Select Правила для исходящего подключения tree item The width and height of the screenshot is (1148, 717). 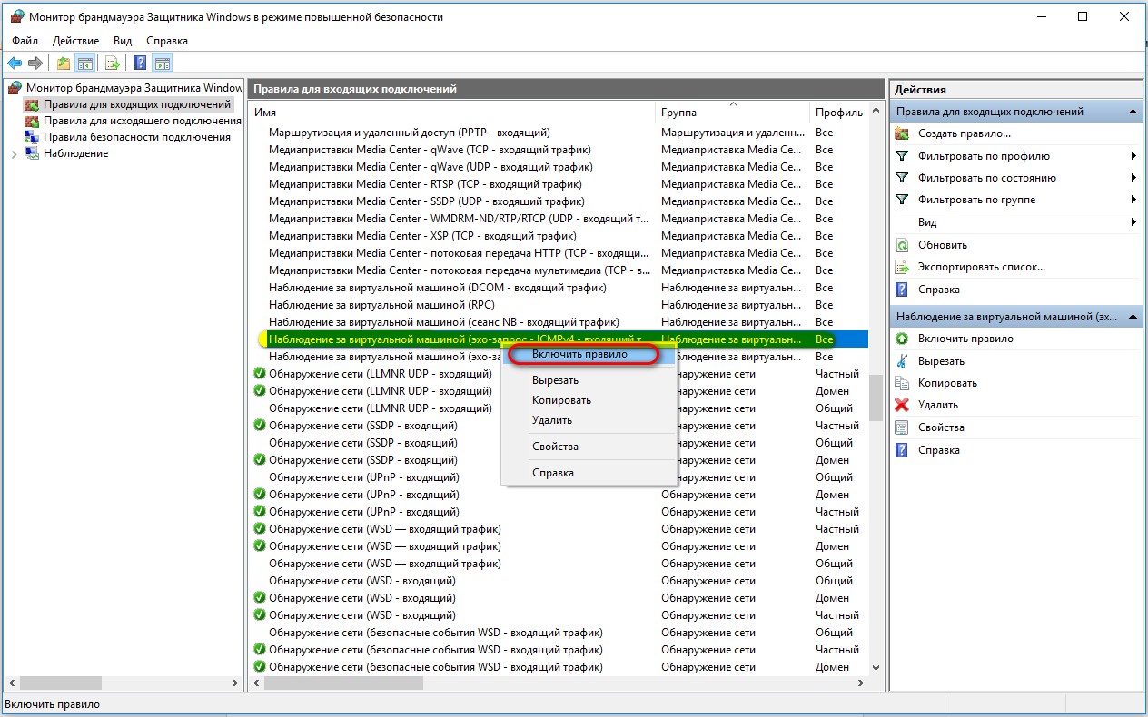click(143, 121)
